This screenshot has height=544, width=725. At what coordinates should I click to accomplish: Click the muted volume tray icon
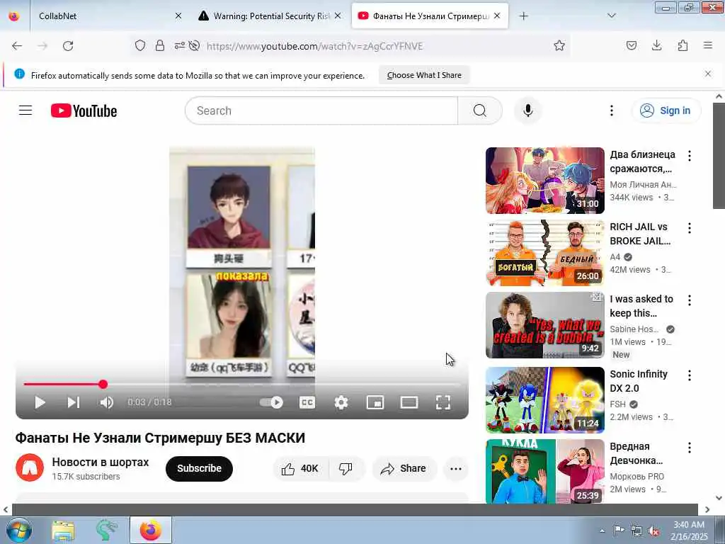tap(653, 531)
